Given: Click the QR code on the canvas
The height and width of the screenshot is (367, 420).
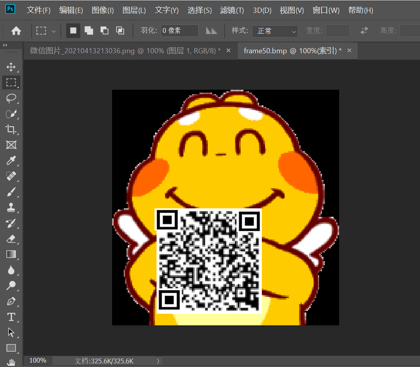Looking at the screenshot, I should [x=208, y=261].
